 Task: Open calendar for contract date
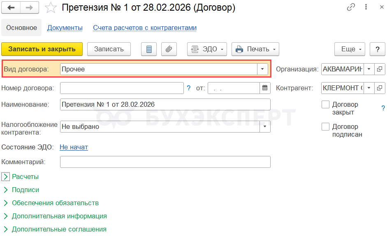(x=265, y=88)
